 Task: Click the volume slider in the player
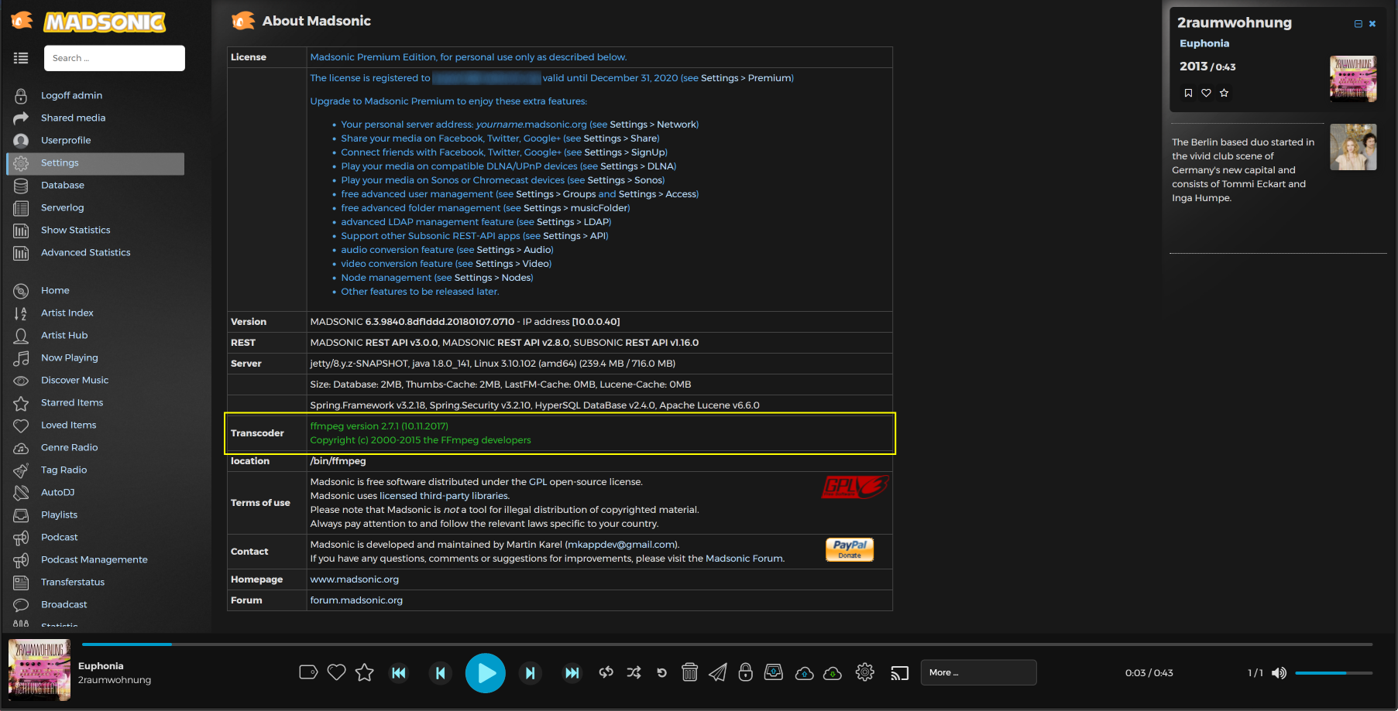(1333, 673)
